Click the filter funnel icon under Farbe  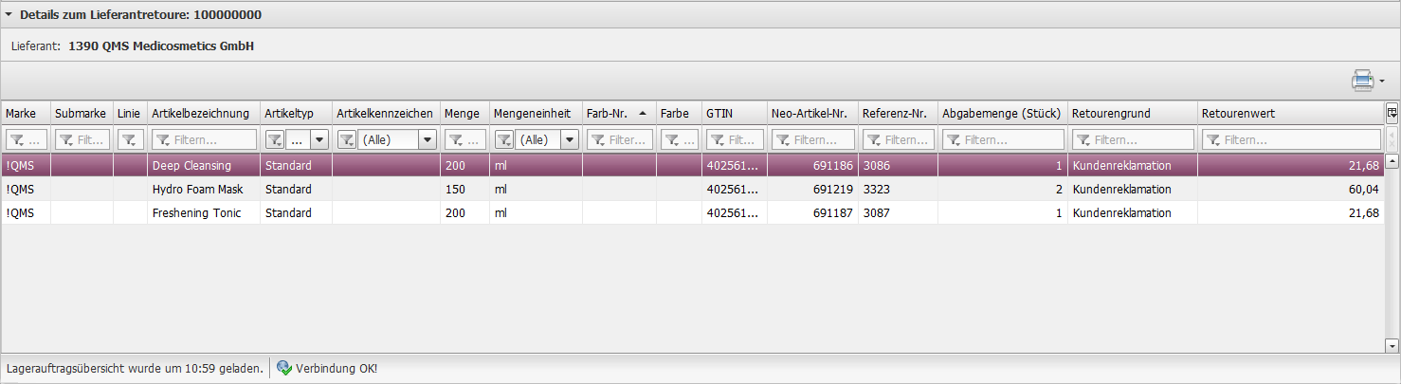pos(673,139)
